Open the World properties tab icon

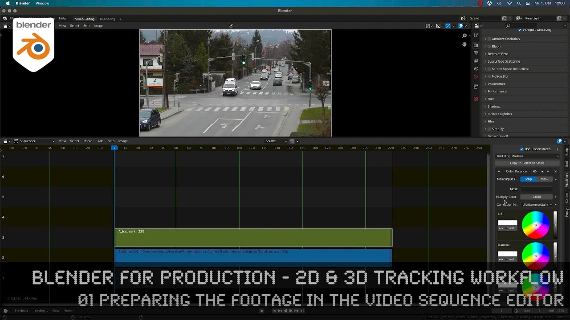coord(476,76)
